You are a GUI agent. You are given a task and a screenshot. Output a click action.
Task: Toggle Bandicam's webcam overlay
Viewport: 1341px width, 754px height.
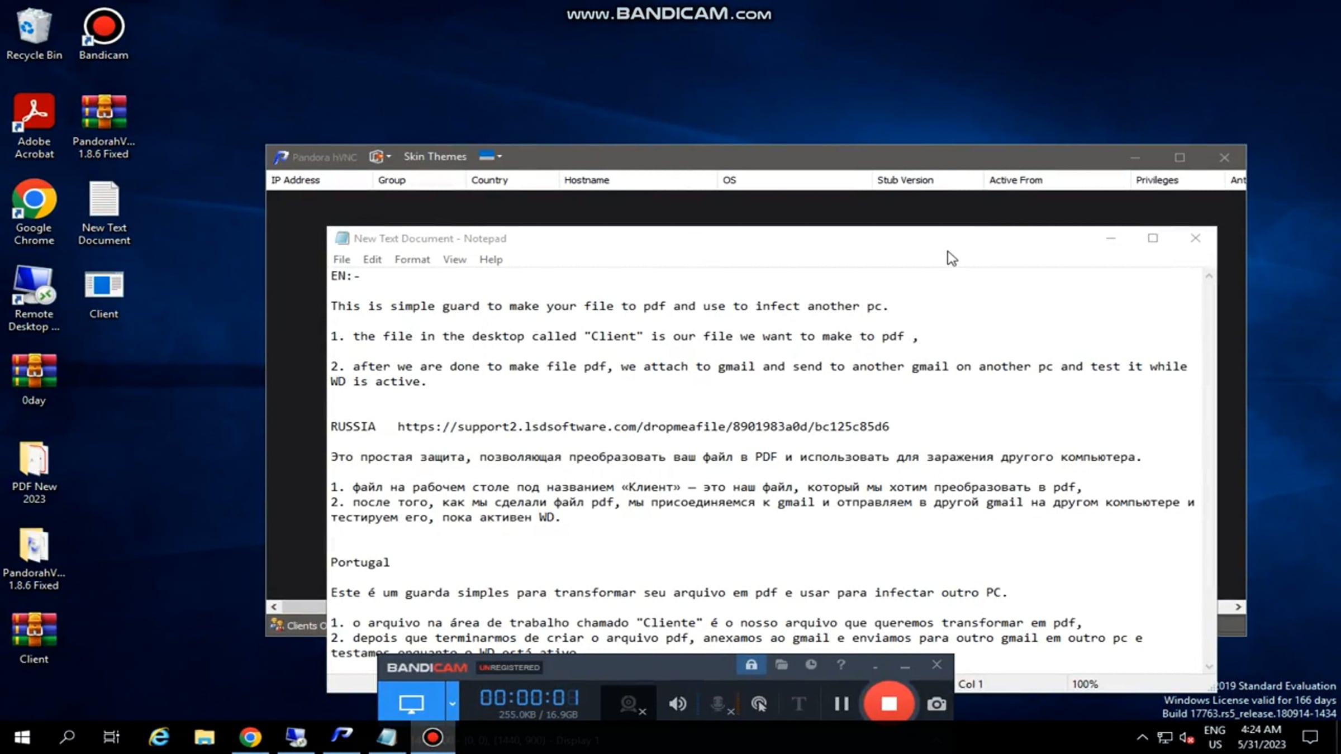point(631,704)
